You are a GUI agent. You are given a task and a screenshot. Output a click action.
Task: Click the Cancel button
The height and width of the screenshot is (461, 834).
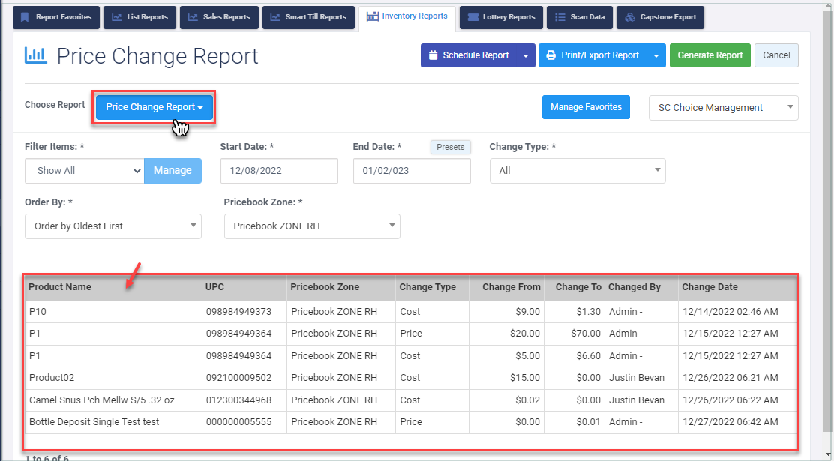(776, 55)
